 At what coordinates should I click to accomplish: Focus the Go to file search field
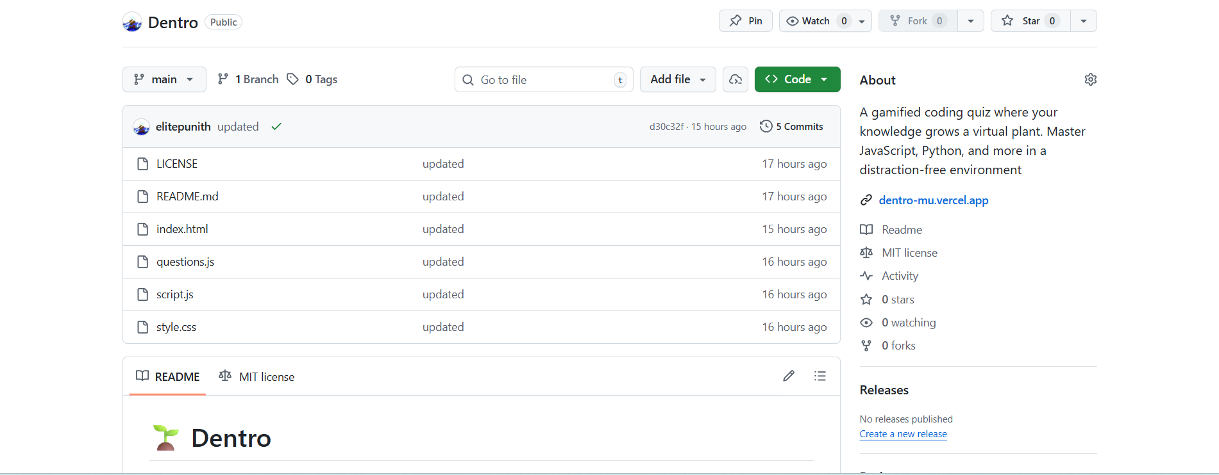coord(544,80)
